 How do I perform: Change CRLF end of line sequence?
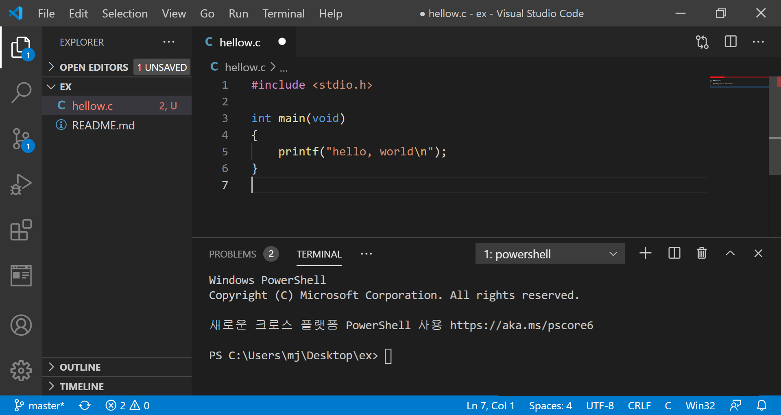tap(639, 406)
